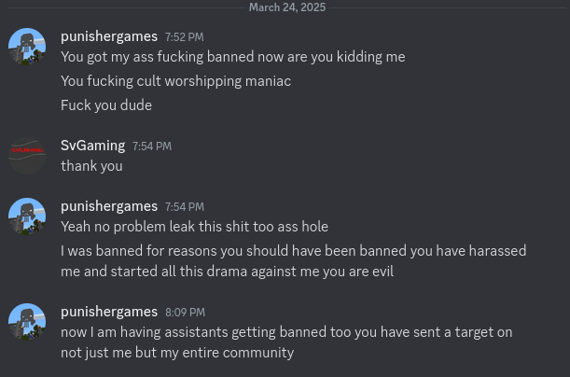Select the 7:52 PM timestamp

(x=185, y=37)
